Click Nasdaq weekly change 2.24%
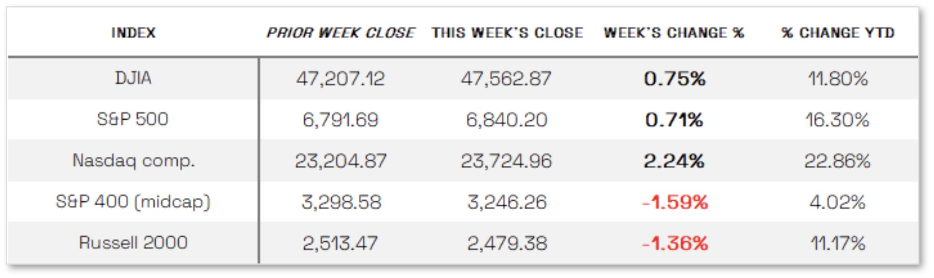 coord(674,161)
